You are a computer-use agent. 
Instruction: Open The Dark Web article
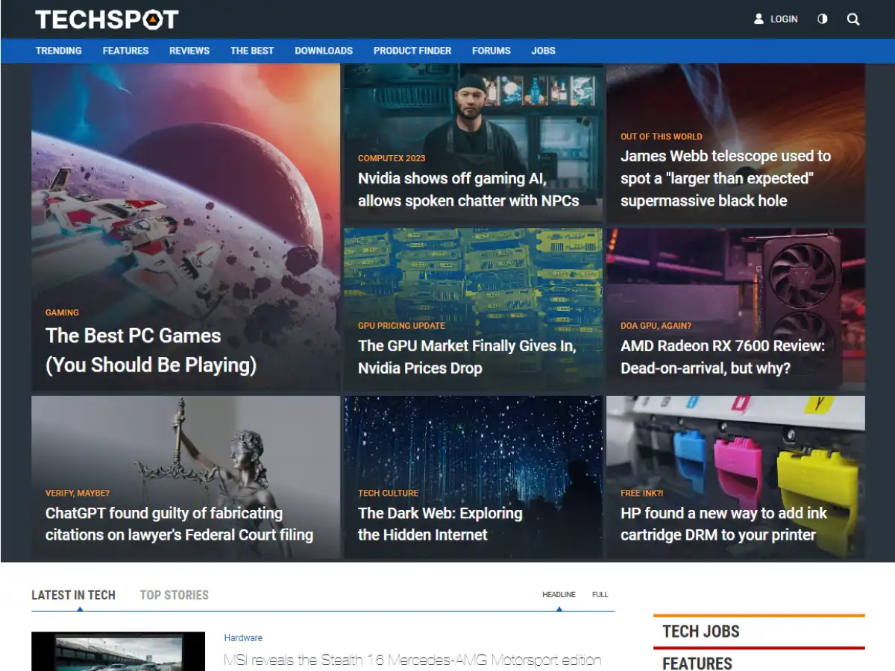coord(440,523)
